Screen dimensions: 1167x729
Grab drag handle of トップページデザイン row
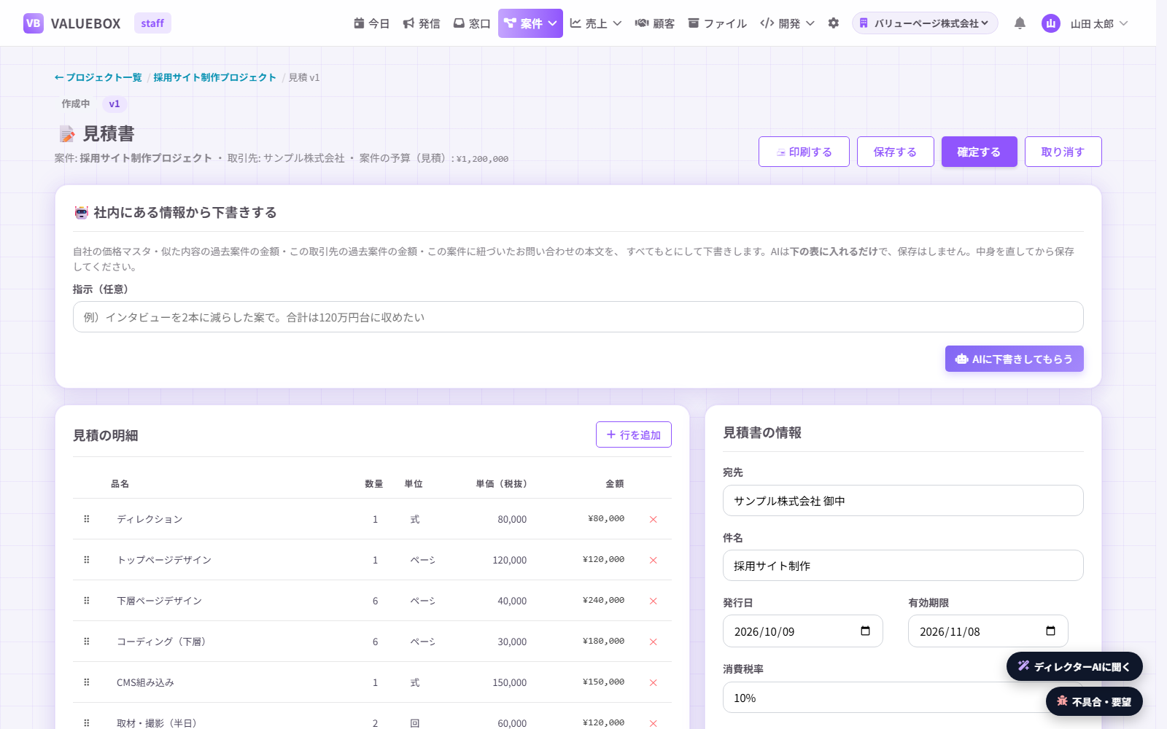(x=87, y=560)
